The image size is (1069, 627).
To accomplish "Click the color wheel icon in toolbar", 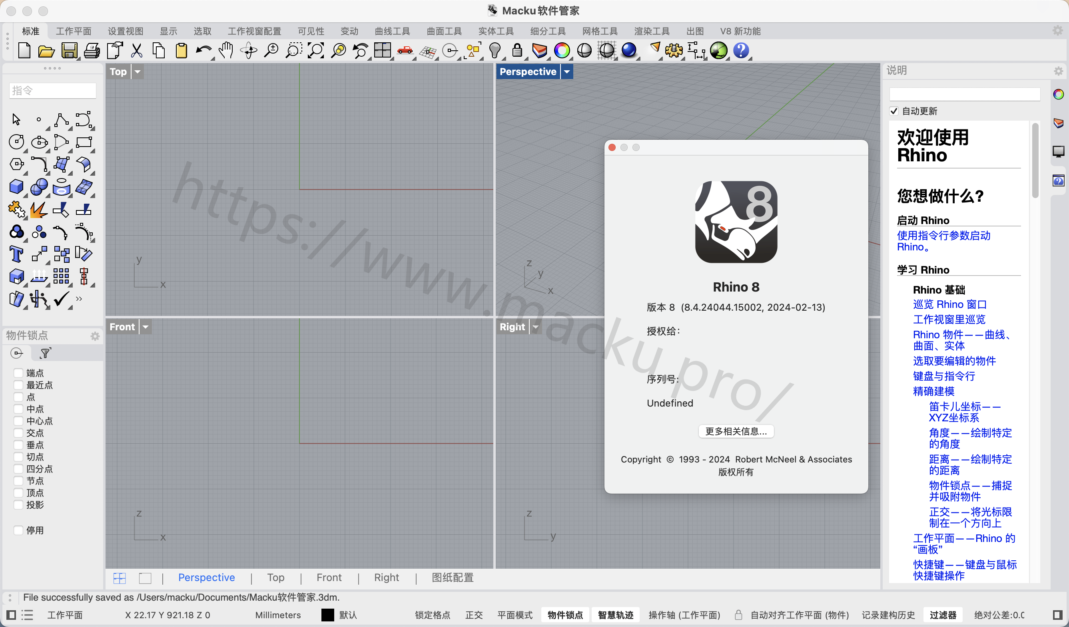I will pyautogui.click(x=562, y=50).
